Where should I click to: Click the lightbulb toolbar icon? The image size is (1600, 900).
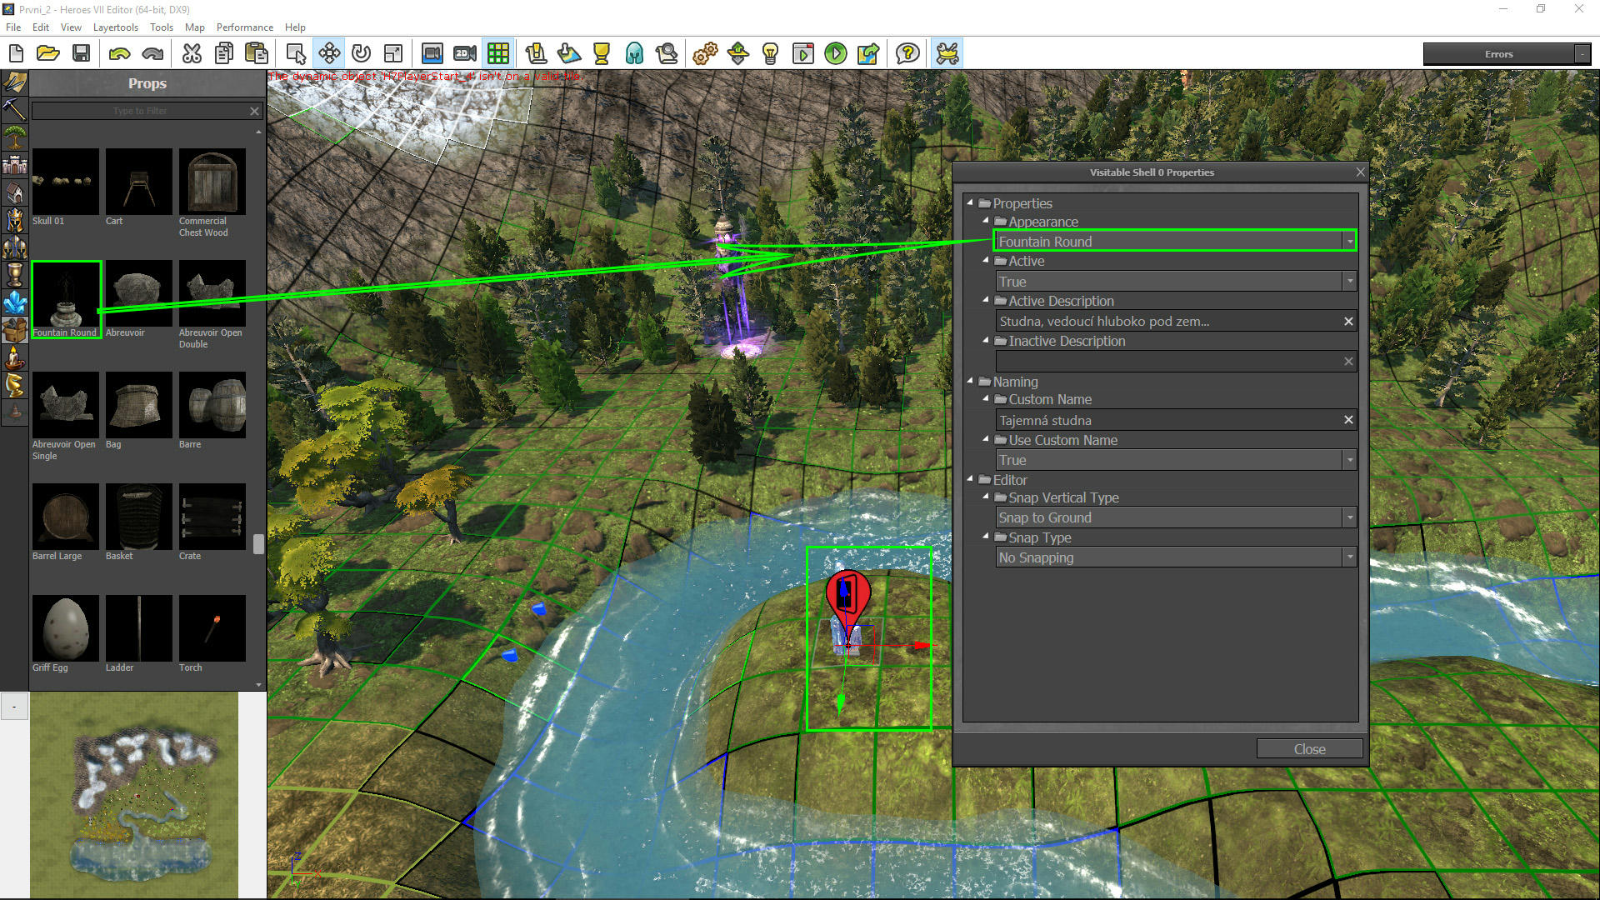click(x=771, y=54)
